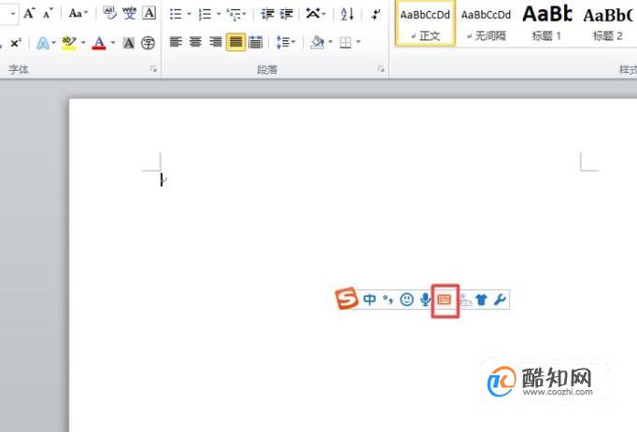Apply Borders grid icon
This screenshot has width=637, height=432.
(346, 42)
